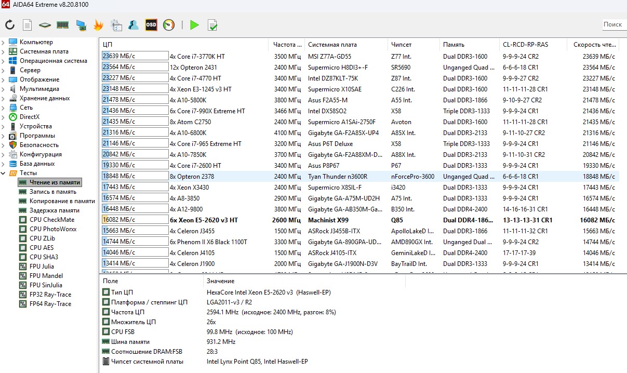627x373 pixels.
Task: Select Запись в память benchmark
Action: click(53, 192)
